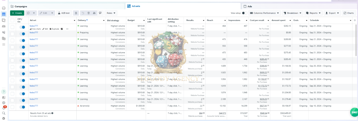Open the Audiences people icon in sidebar
Viewport: 358px width, 121px height.
pos(4,26)
